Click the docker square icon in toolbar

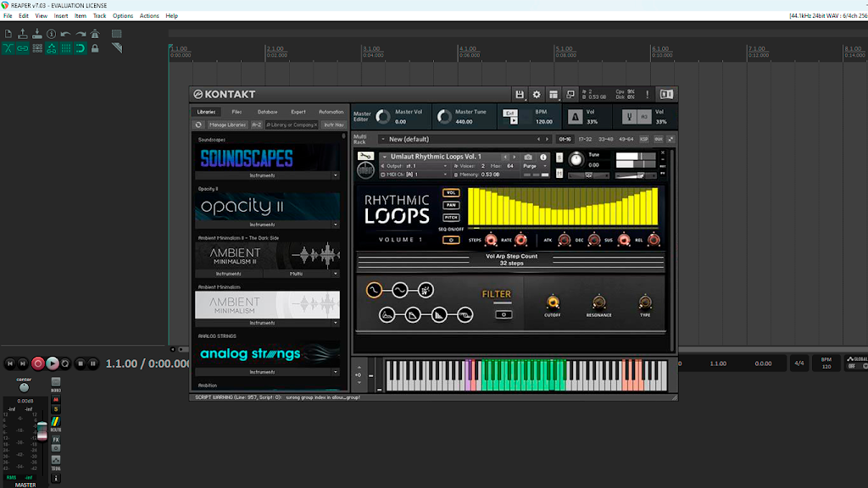pyautogui.click(x=116, y=34)
